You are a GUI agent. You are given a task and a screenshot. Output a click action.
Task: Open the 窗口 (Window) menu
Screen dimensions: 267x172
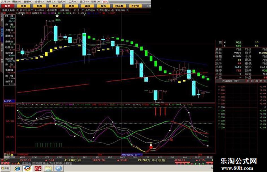pos(84,1)
